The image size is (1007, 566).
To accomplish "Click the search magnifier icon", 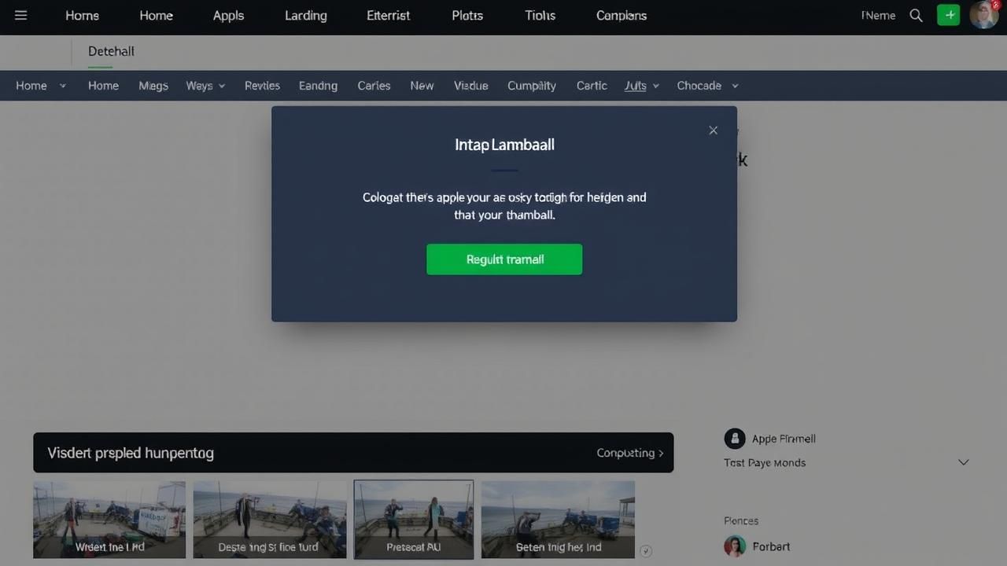I will point(916,16).
